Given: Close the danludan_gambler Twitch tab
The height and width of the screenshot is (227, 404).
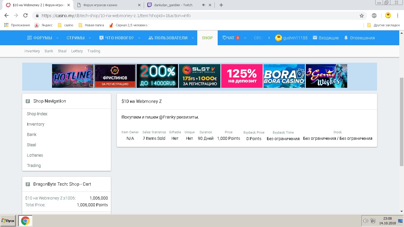Looking at the screenshot, I should pyautogui.click(x=210, y=5).
